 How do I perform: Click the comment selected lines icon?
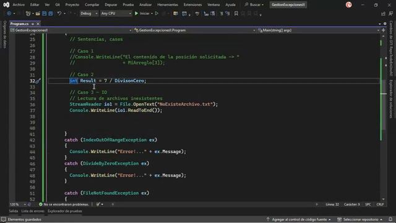[x=222, y=14]
